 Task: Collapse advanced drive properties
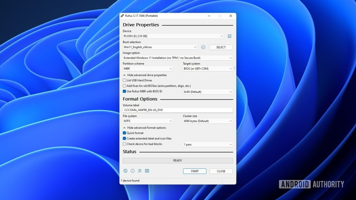pyautogui.click(x=145, y=75)
